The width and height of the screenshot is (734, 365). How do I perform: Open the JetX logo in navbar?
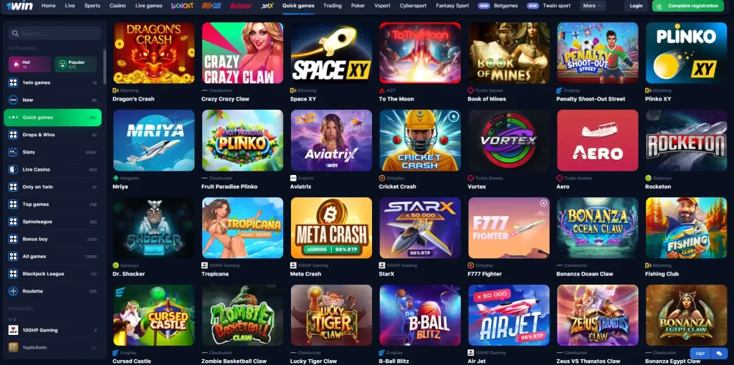tap(267, 6)
